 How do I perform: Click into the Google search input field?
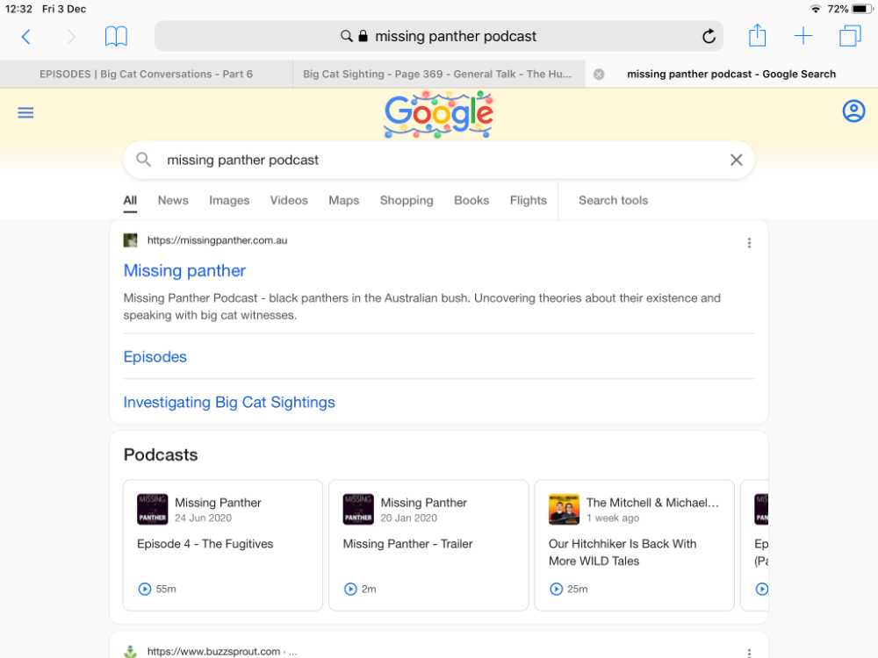tap(438, 160)
